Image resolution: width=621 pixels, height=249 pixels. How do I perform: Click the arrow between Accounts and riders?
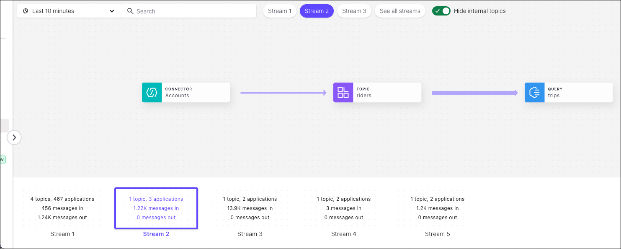[283, 93]
